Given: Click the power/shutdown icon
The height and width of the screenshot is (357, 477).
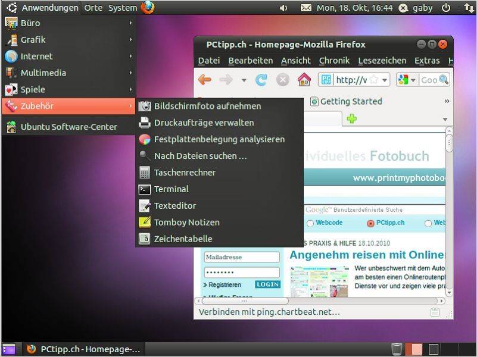Looking at the screenshot, I should click(x=446, y=8).
